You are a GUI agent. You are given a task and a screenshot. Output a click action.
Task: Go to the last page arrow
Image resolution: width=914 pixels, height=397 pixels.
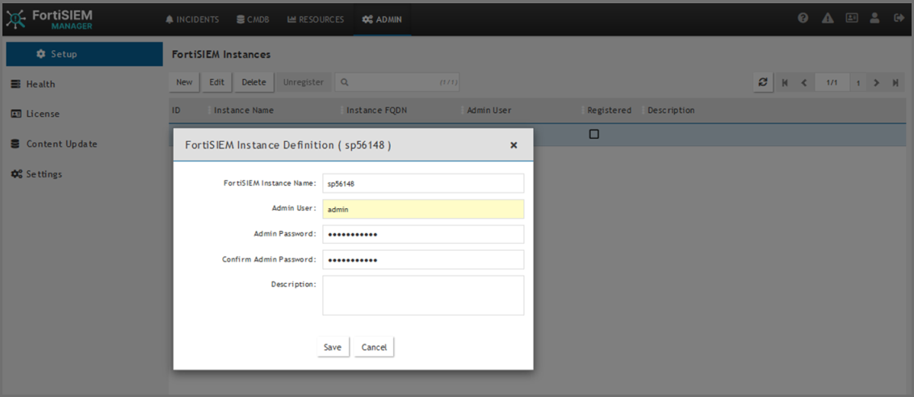pyautogui.click(x=895, y=82)
